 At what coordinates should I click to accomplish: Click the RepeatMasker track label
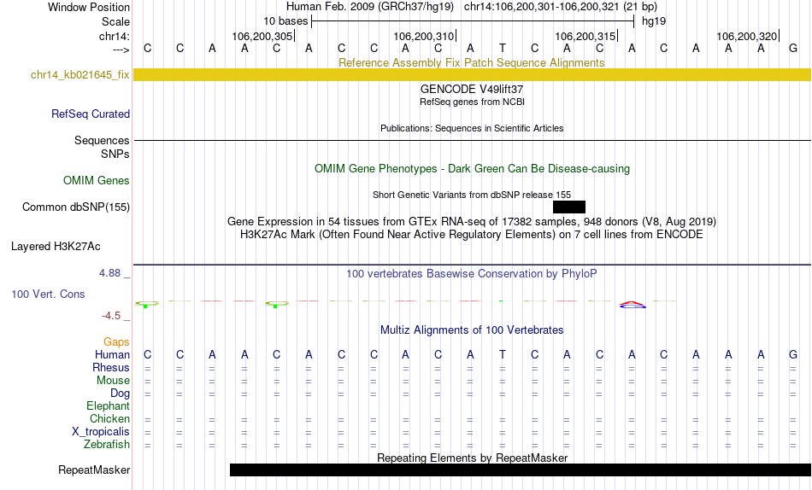[94, 470]
